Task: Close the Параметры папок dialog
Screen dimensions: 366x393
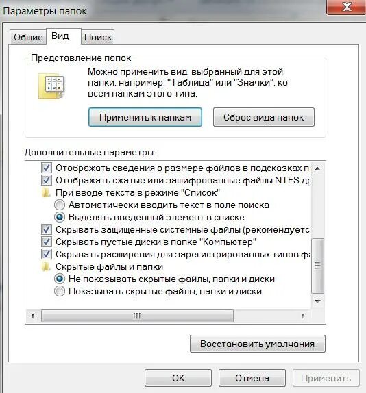Action: tap(347, 7)
